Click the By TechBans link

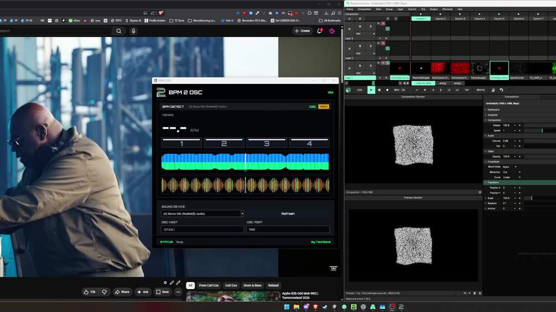point(320,242)
